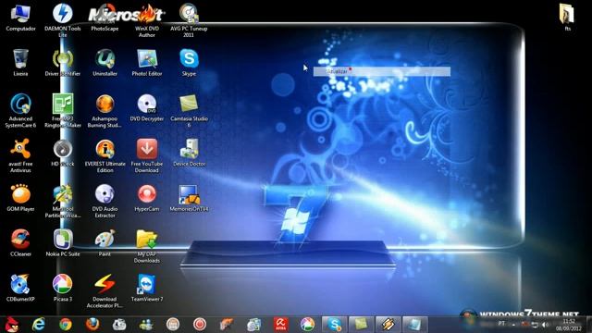592x333 pixels.
Task: Show hidden tray icons arrow
Action: click(513, 325)
